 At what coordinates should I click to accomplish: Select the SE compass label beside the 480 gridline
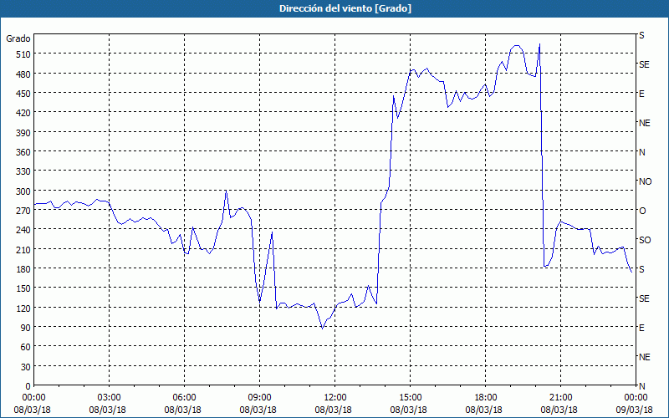(644, 64)
